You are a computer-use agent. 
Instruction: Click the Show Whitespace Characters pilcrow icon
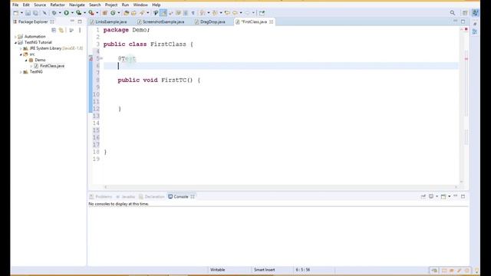coord(193,13)
